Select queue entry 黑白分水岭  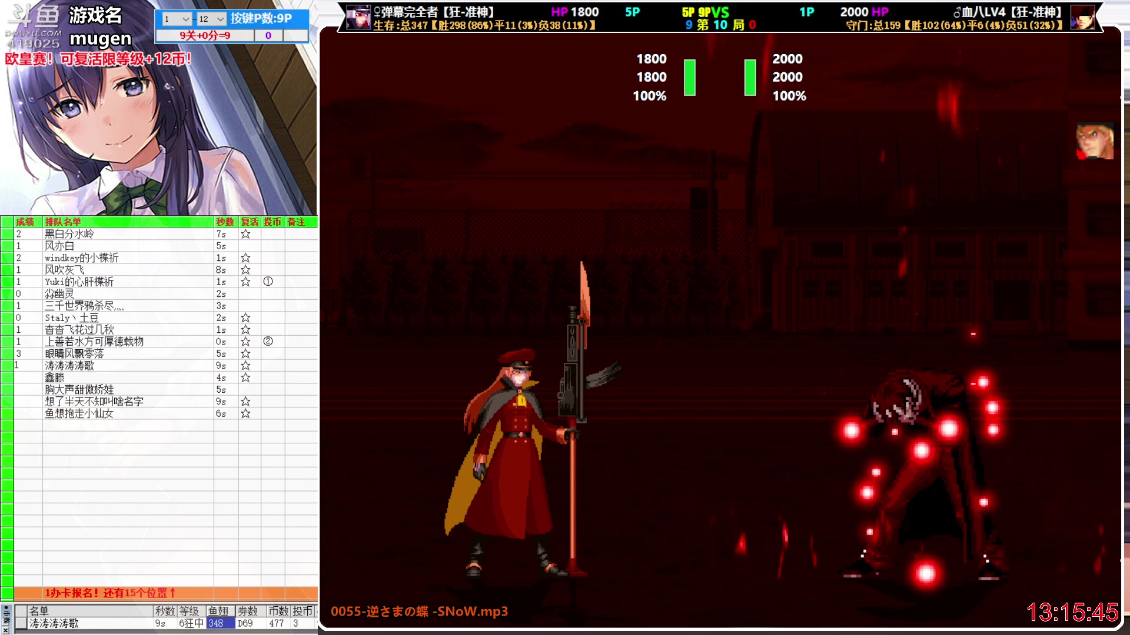pyautogui.click(x=69, y=234)
